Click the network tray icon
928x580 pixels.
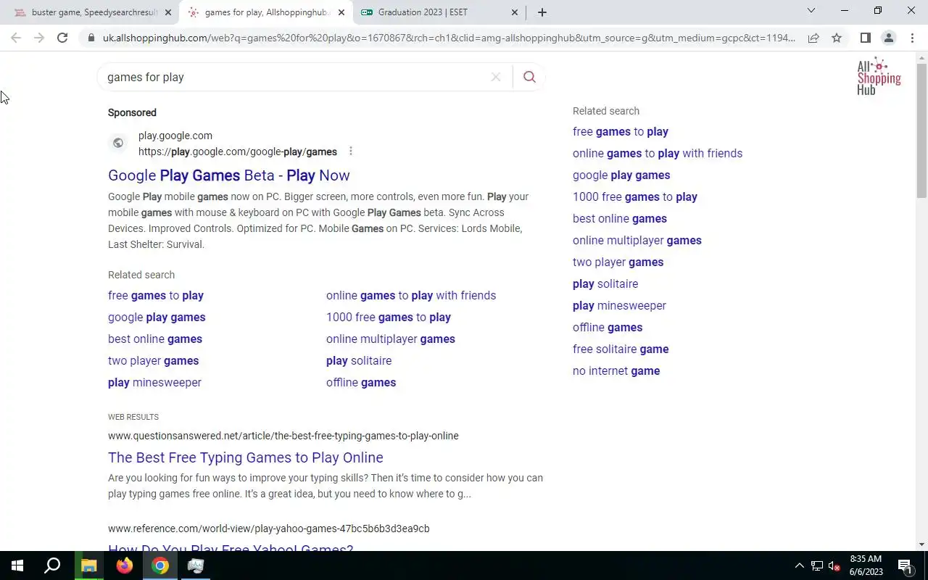pos(817,566)
